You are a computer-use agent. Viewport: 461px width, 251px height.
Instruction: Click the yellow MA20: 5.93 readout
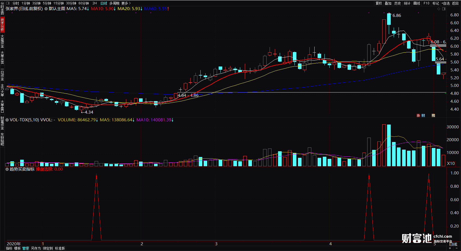130,9
